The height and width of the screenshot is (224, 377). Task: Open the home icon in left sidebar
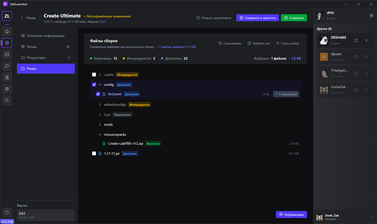[x=7, y=31]
